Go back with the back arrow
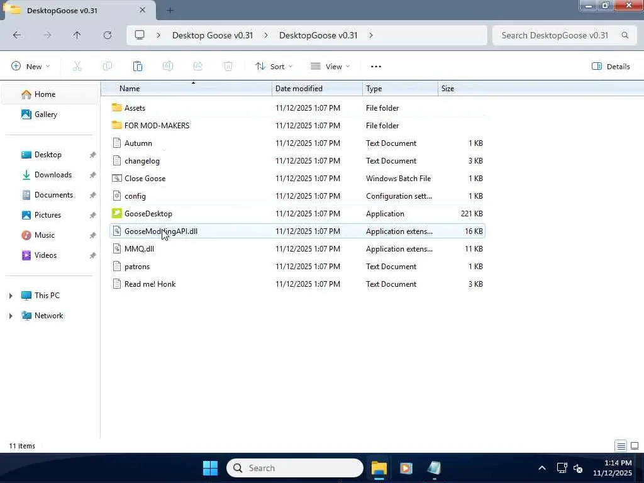Viewport: 644px width, 483px height. 17,35
